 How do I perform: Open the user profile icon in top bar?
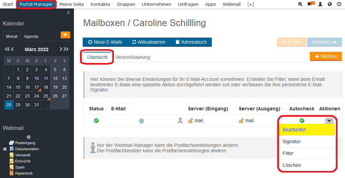320,4
